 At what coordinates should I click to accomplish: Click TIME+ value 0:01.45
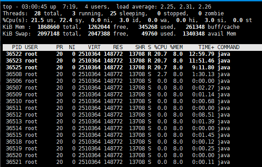[203, 135]
